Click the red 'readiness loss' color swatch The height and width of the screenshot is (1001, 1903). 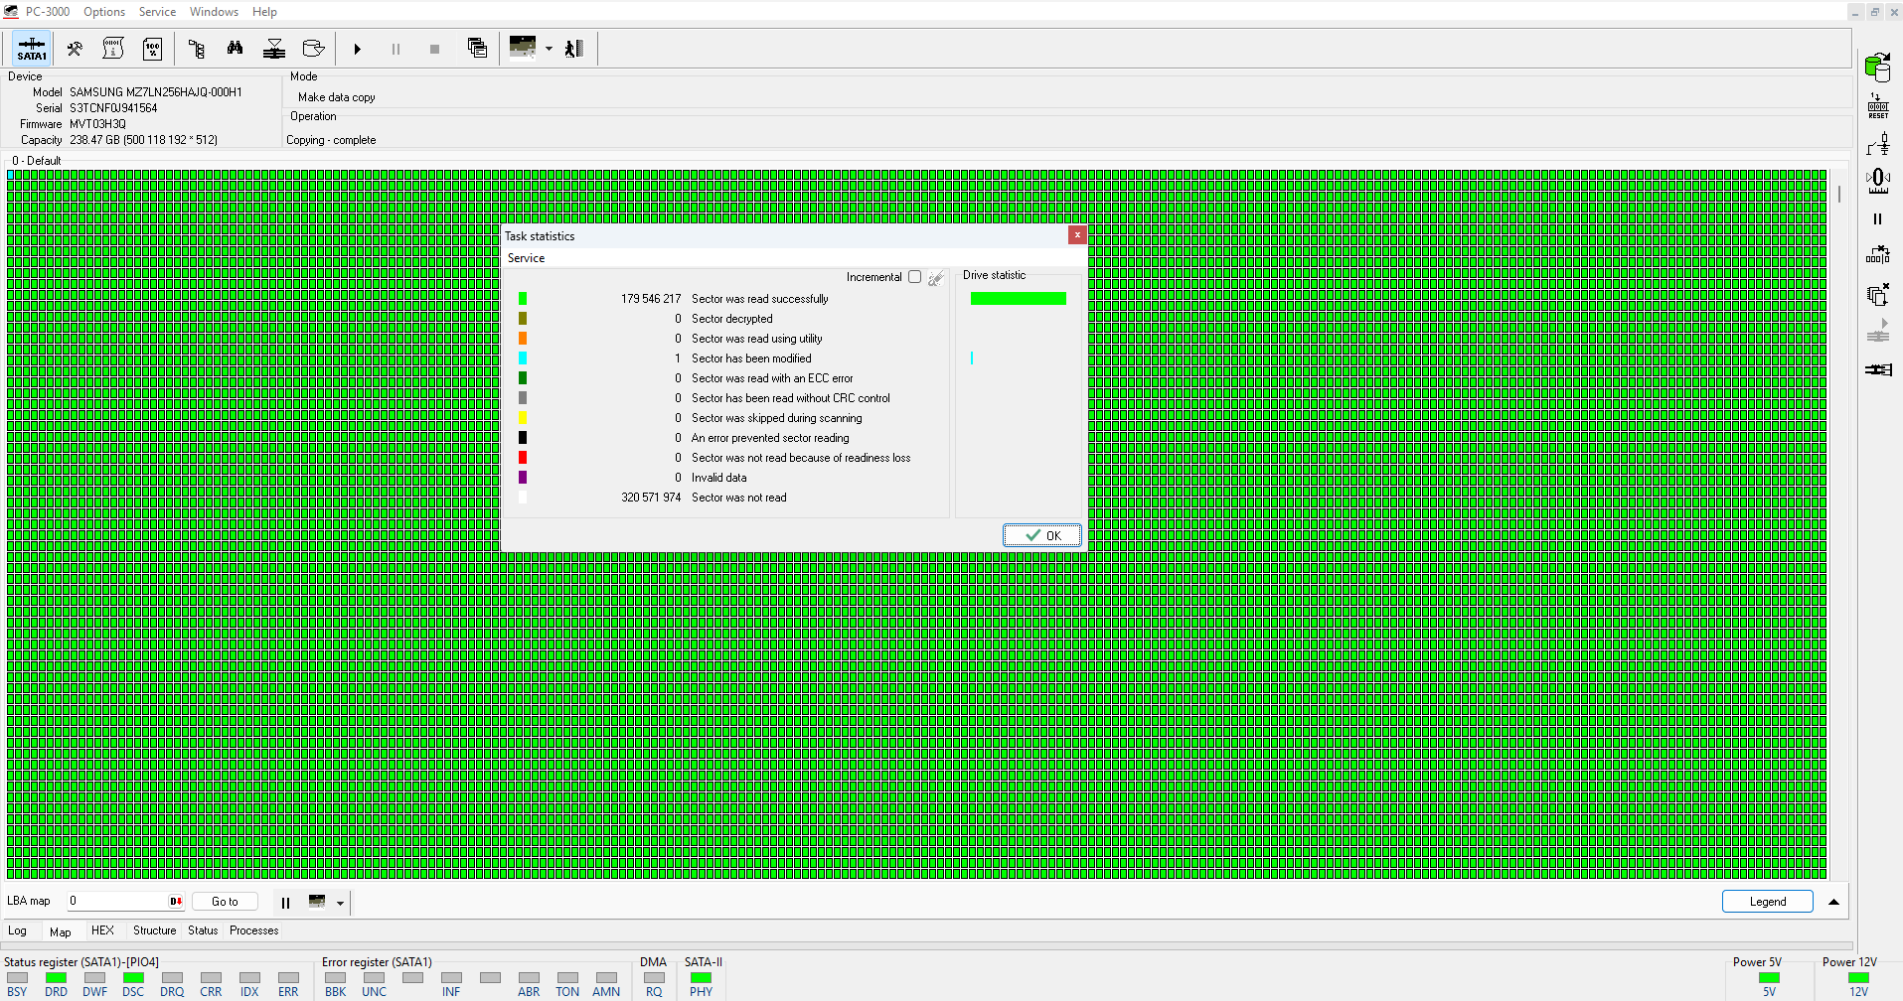523,458
